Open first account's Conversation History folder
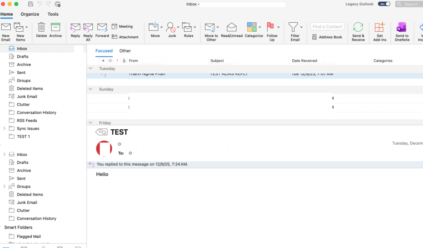 [37, 112]
